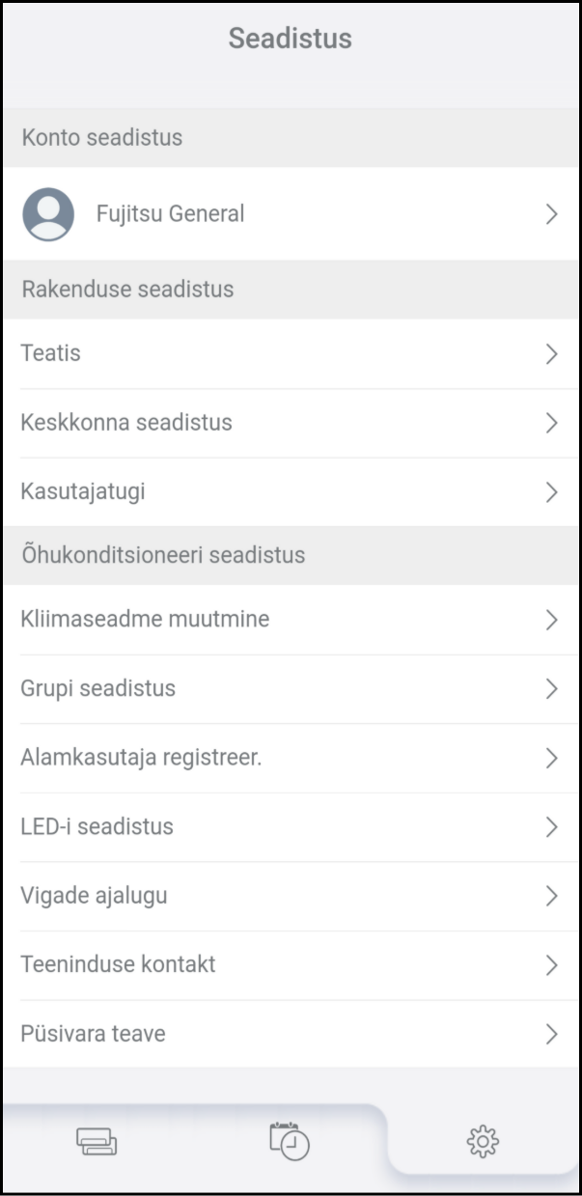Choose Kliimaseadme muutmine option

pos(145,620)
